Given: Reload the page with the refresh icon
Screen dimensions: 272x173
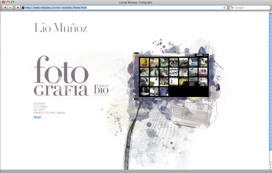Looking at the screenshot, I should pyautogui.click(x=224, y=7).
